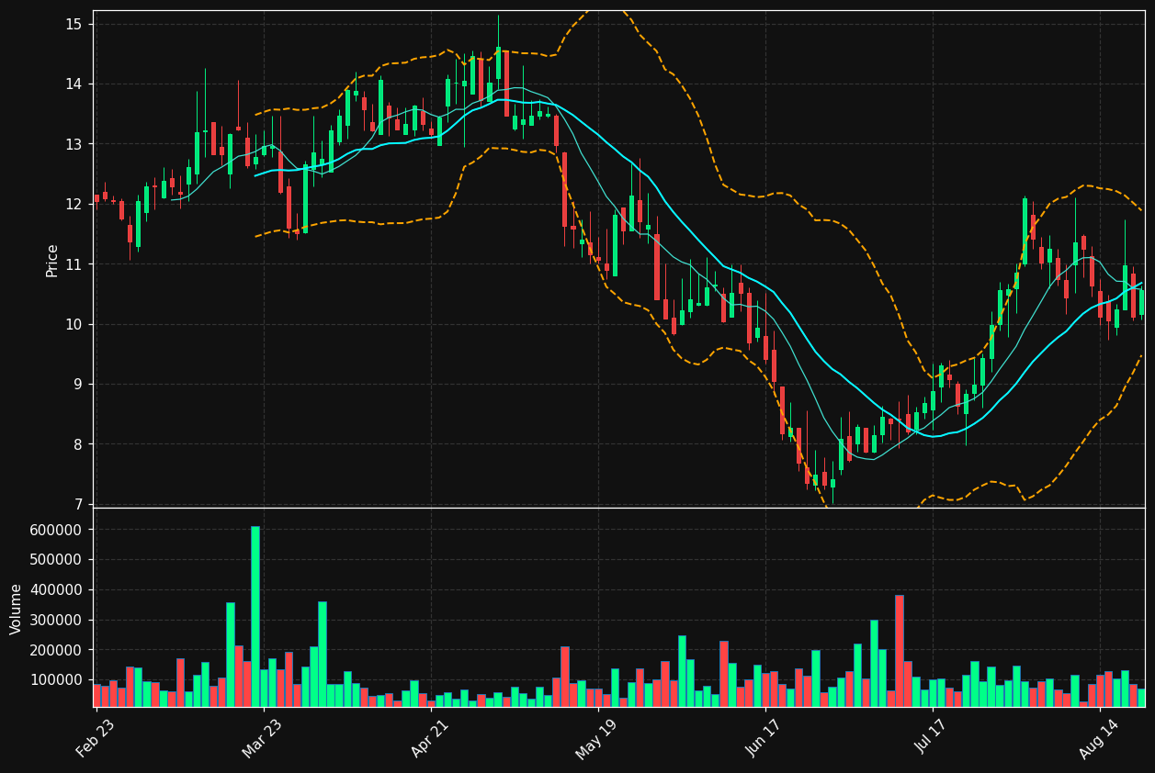The width and height of the screenshot is (1155, 773).
Task: Click the volume tick label 600000
Action: click(x=56, y=530)
